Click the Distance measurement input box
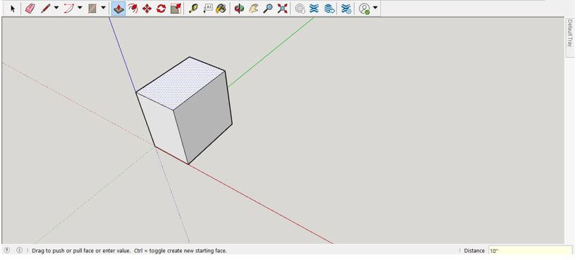Viewport: 576px width, 260px height. 530,251
